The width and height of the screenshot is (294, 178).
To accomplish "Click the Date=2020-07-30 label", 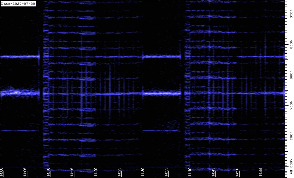I will pos(18,4).
